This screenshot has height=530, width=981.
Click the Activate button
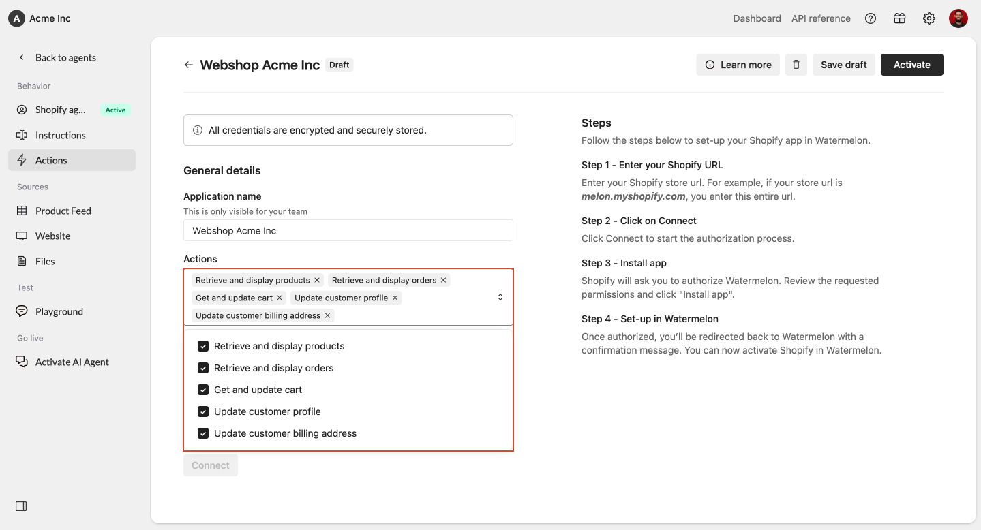pyautogui.click(x=912, y=65)
